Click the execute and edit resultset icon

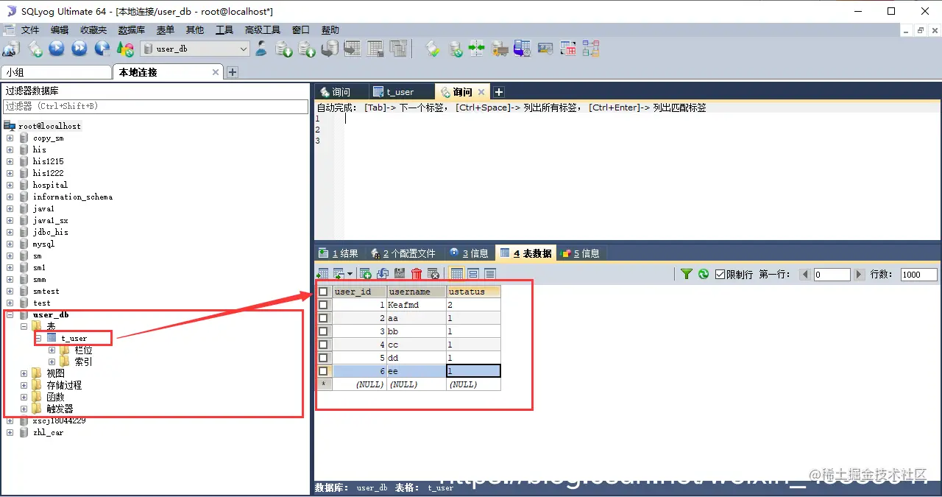[x=102, y=49]
